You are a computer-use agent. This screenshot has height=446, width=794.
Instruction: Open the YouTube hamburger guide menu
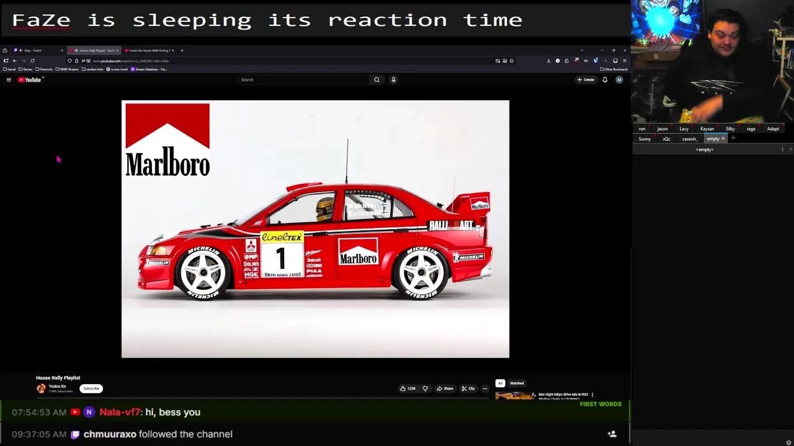9,80
